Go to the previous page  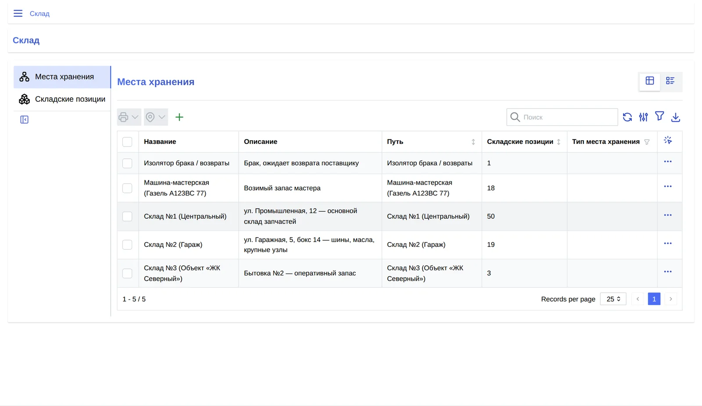(x=638, y=299)
